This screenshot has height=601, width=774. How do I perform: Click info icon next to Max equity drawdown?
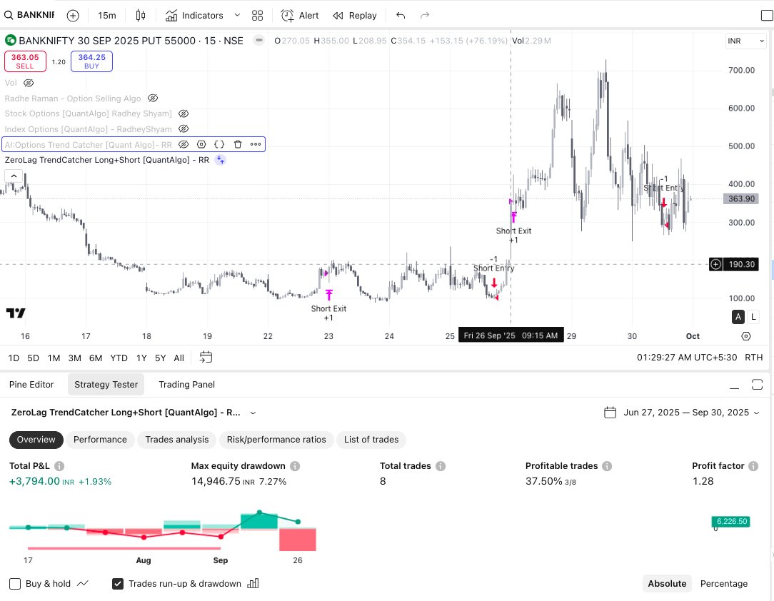[295, 466]
